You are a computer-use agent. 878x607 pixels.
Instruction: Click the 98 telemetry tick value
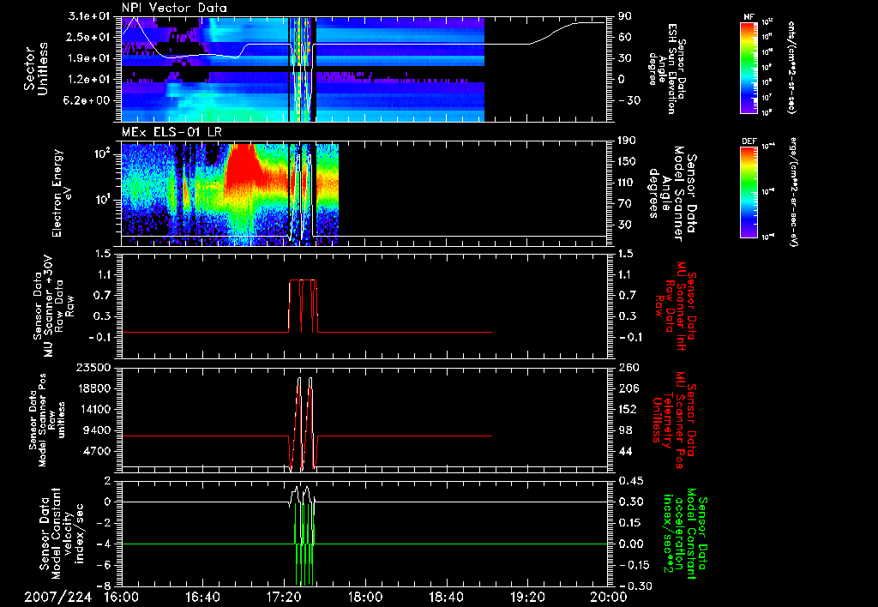point(625,430)
